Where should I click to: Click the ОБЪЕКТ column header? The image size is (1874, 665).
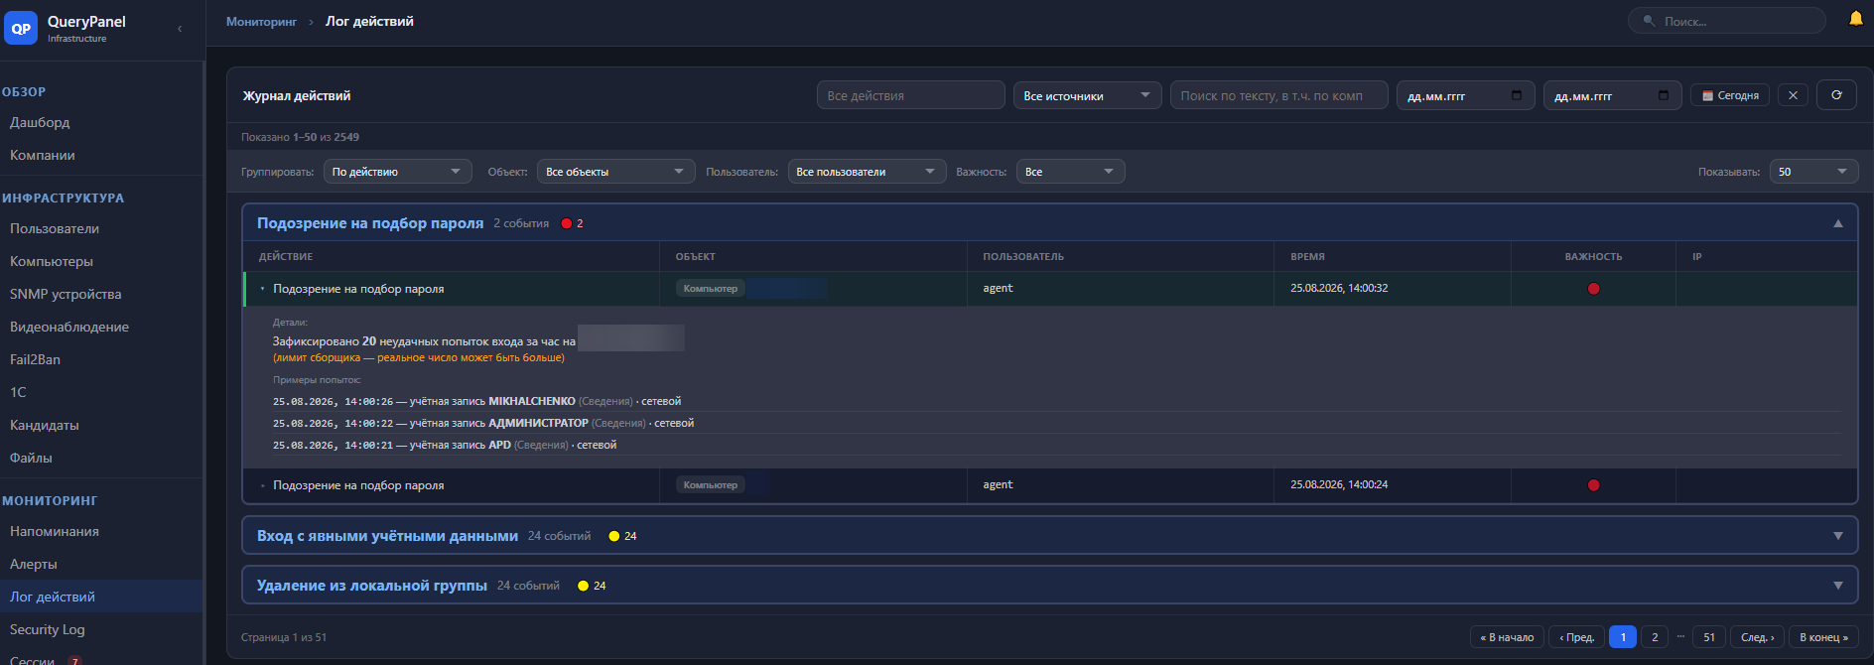696,257
